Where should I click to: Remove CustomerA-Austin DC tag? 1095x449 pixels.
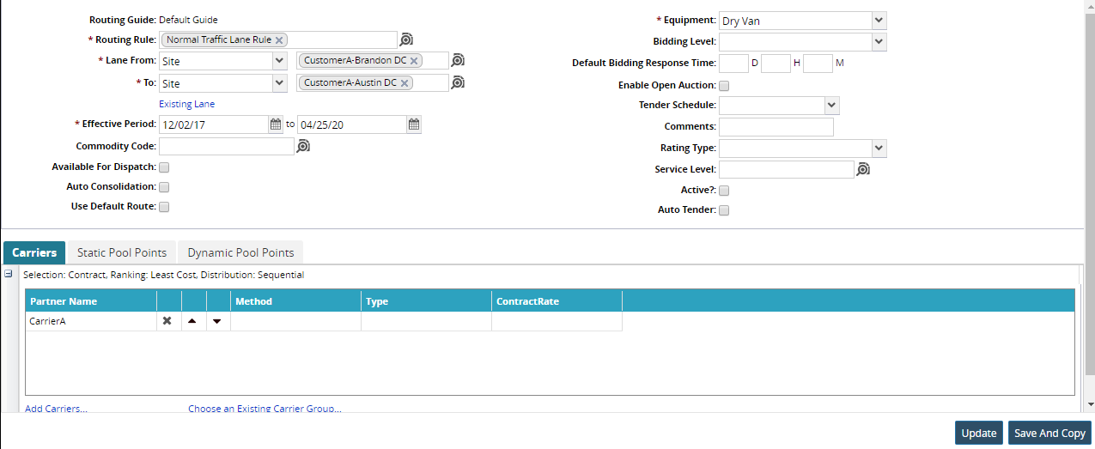[x=404, y=83]
